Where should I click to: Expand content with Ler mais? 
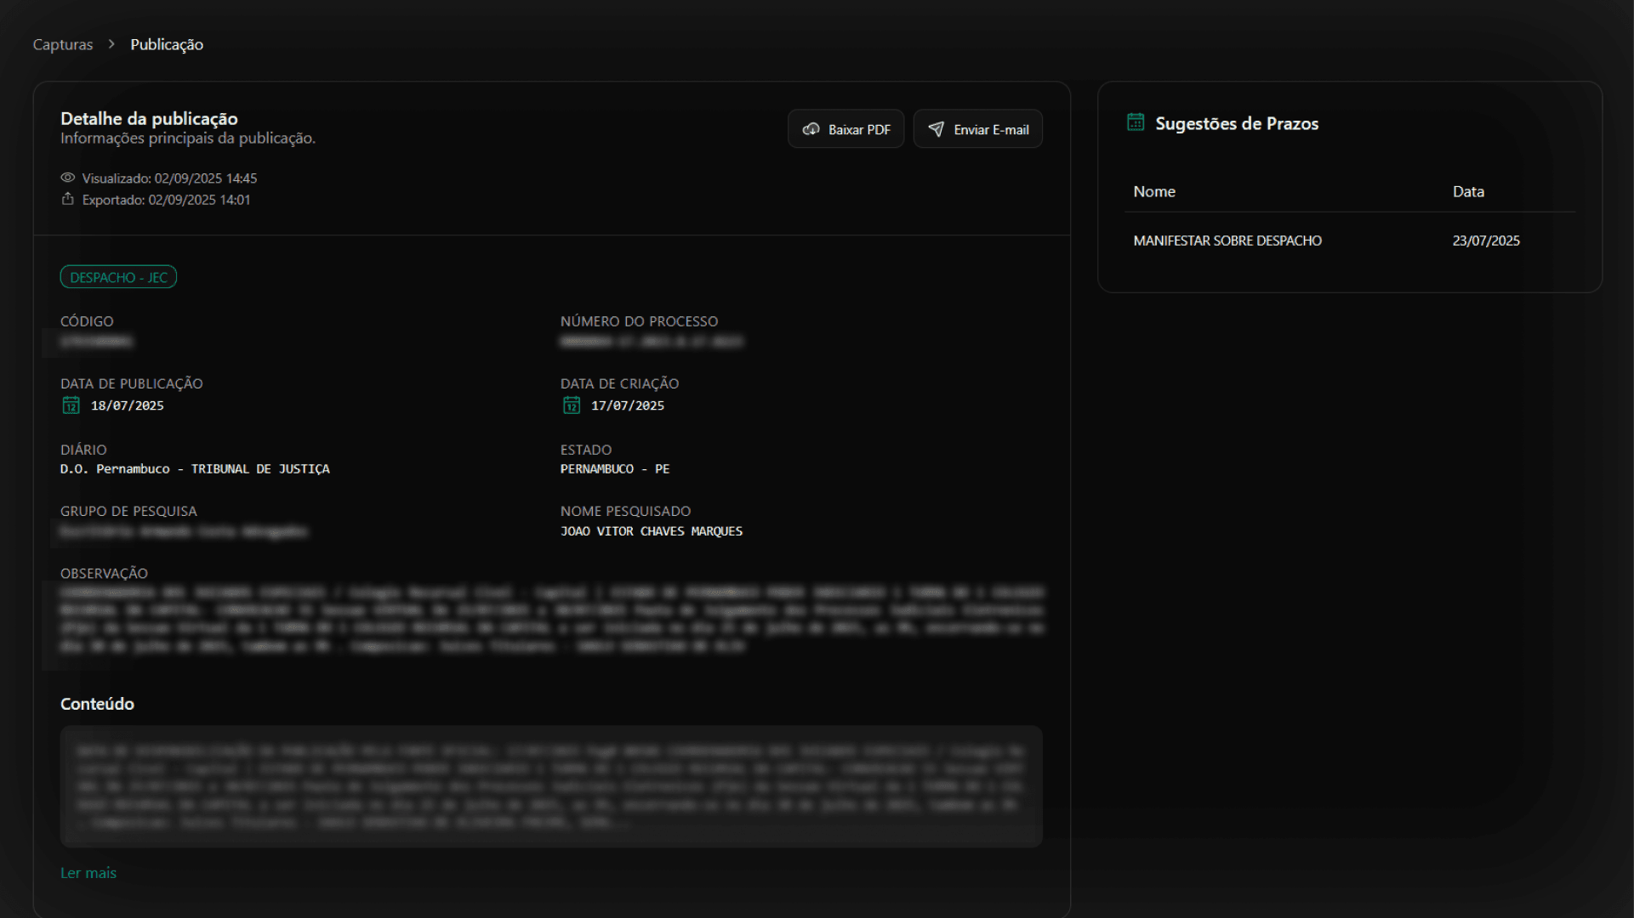point(88,873)
